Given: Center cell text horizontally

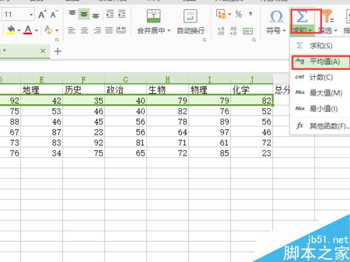Looking at the screenshot, I should coord(84,30).
